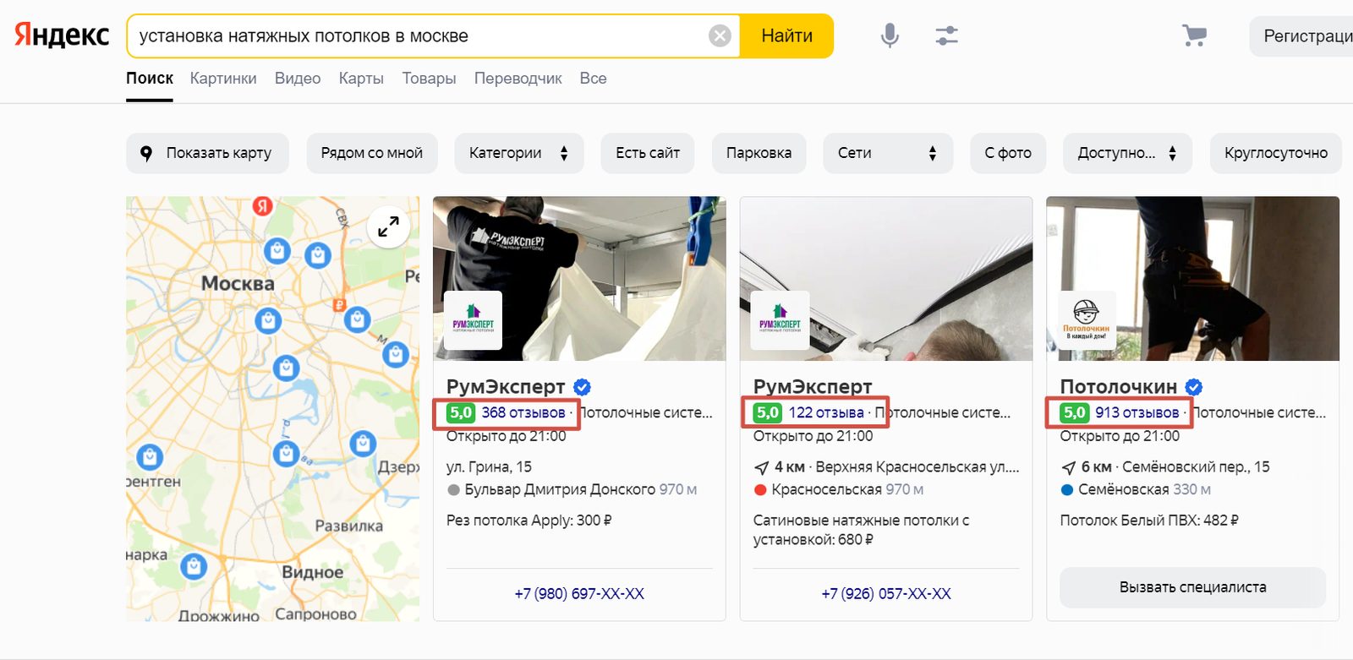Click the microphone voice search icon

pyautogui.click(x=889, y=35)
